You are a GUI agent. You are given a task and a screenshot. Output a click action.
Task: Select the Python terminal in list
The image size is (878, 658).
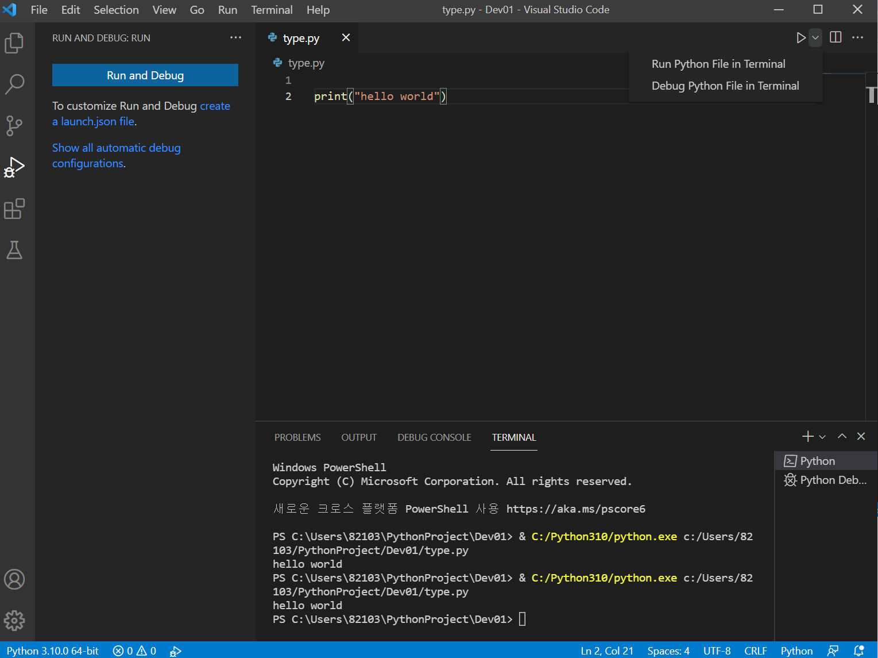tap(826, 461)
